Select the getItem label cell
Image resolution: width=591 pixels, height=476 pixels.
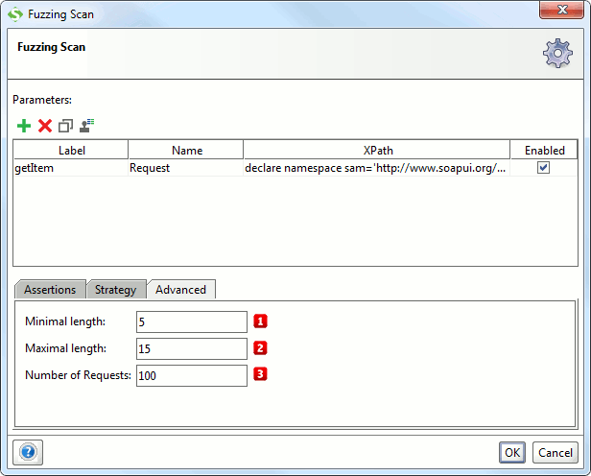(x=71, y=168)
